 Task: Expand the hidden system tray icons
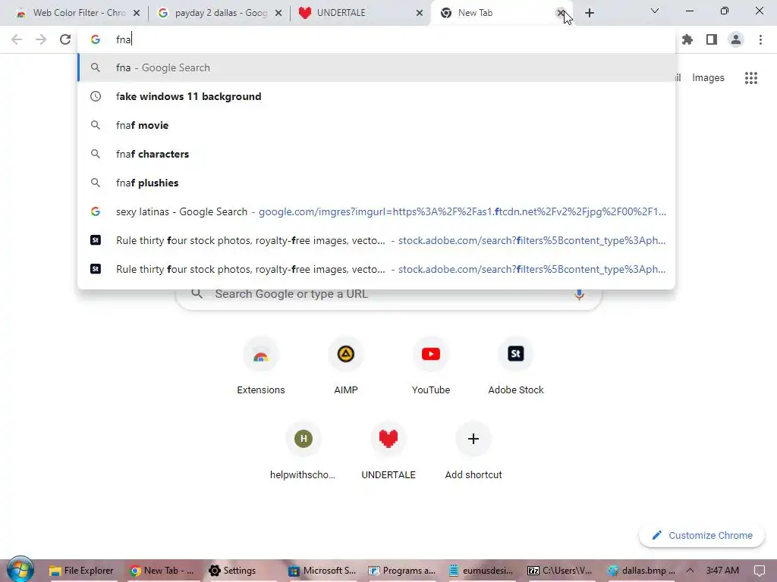coord(690,571)
